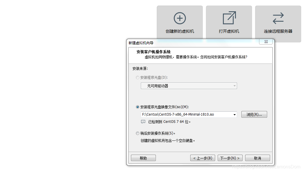The width and height of the screenshot is (303, 172).
Task: Click the 帮助 help button
Action: [x=143, y=158]
